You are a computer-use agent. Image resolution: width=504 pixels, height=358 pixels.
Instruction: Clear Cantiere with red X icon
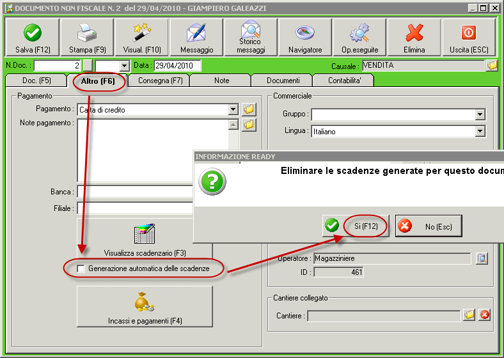[484, 315]
